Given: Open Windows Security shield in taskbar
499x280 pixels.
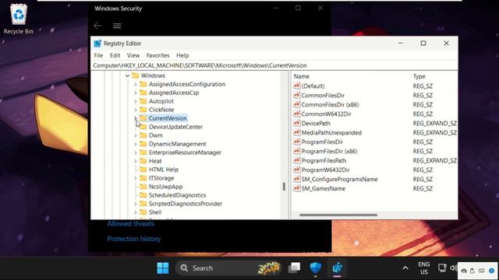Looking at the screenshot, I should [316, 268].
